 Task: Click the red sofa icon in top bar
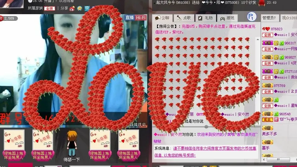click(261, 3)
